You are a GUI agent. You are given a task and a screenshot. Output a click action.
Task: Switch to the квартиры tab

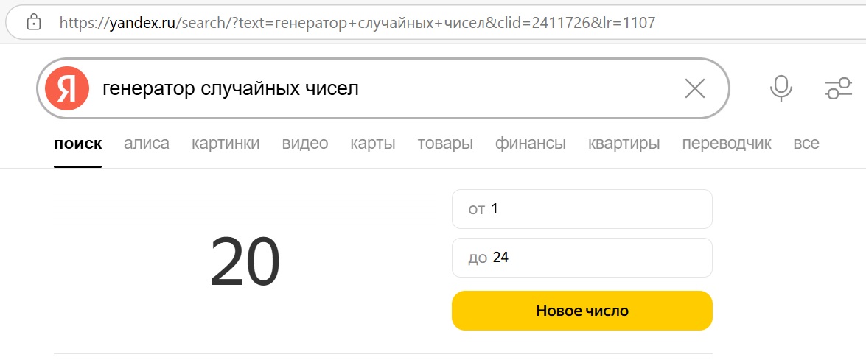coord(624,144)
